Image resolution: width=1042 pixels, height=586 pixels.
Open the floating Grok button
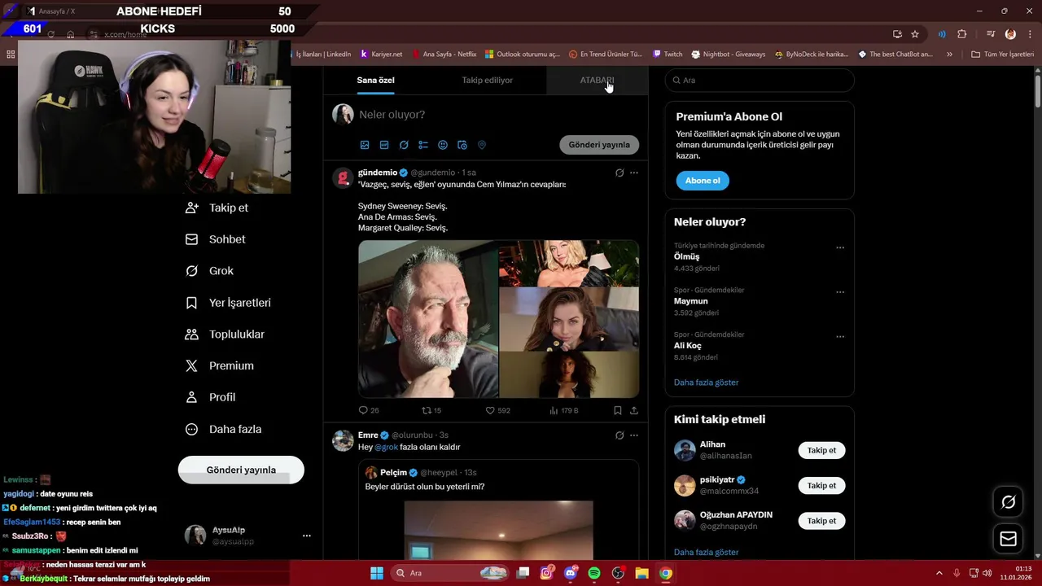pos(1008,502)
